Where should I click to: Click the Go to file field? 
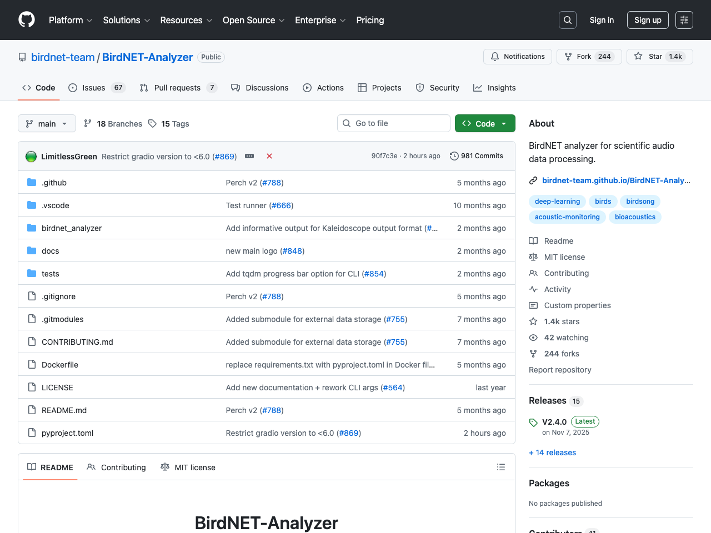(393, 123)
